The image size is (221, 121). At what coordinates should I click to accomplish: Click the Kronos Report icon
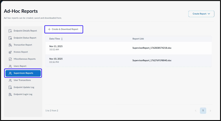(10, 52)
